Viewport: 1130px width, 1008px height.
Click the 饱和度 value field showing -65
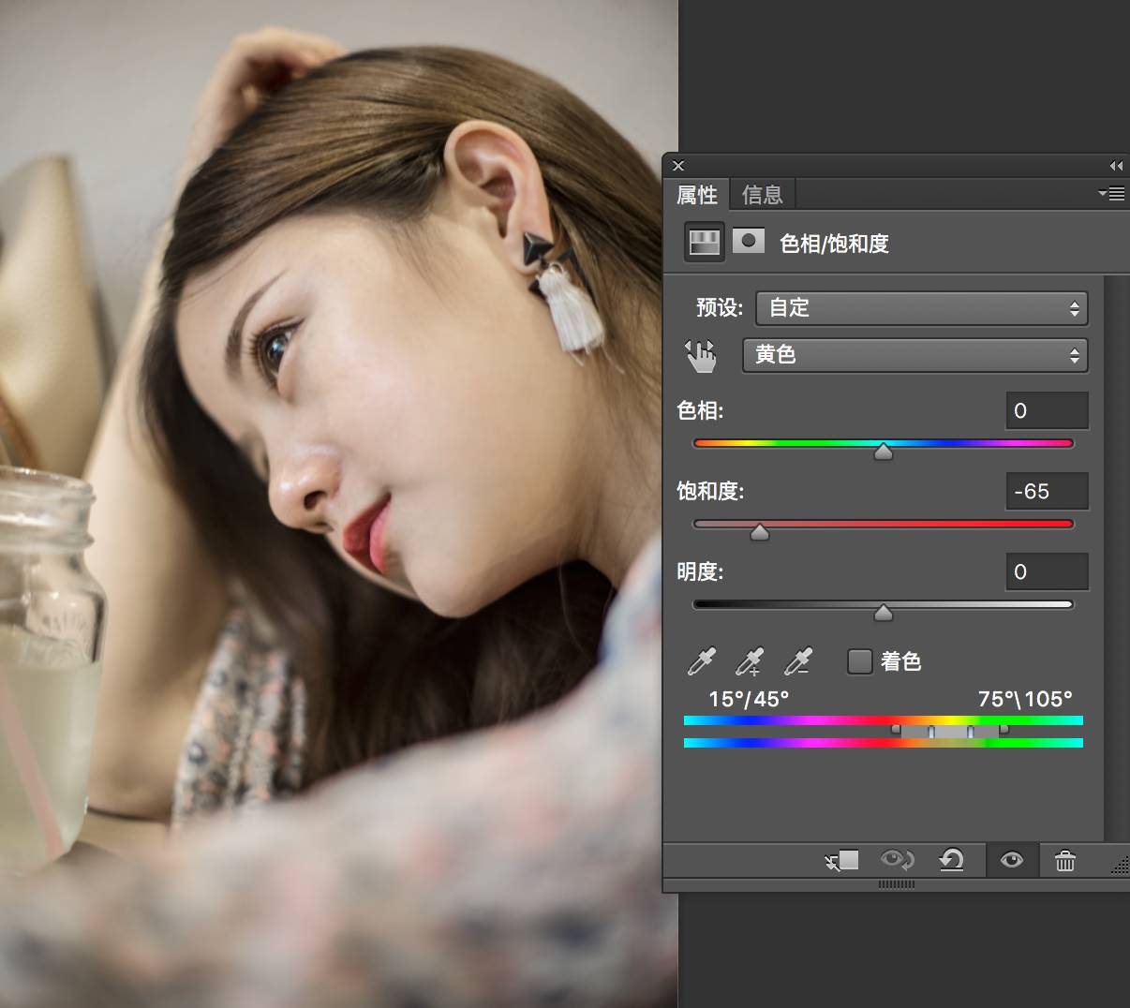coord(1047,491)
